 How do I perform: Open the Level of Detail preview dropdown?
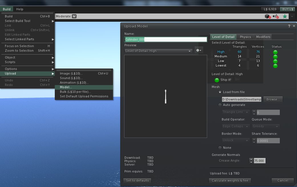[158, 51]
